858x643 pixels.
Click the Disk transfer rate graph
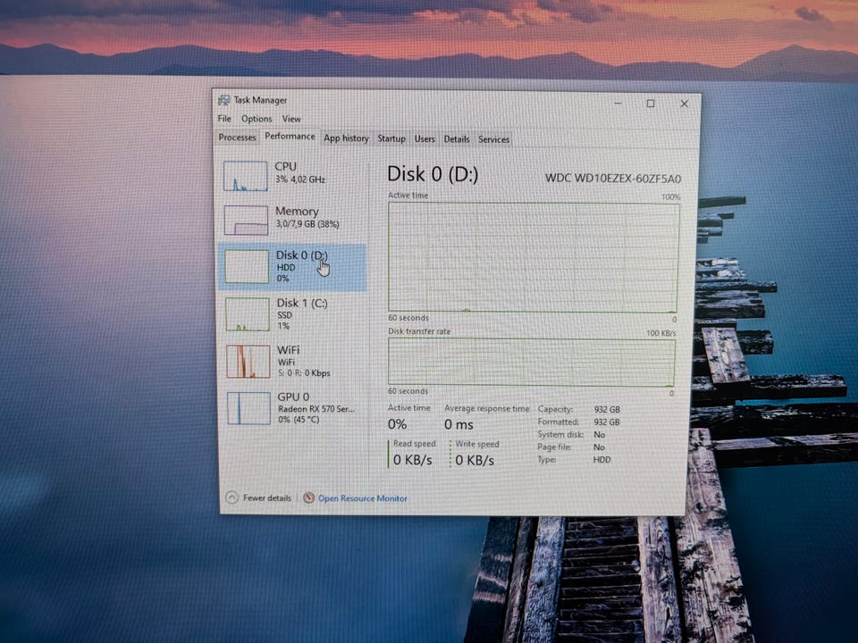pyautogui.click(x=531, y=362)
